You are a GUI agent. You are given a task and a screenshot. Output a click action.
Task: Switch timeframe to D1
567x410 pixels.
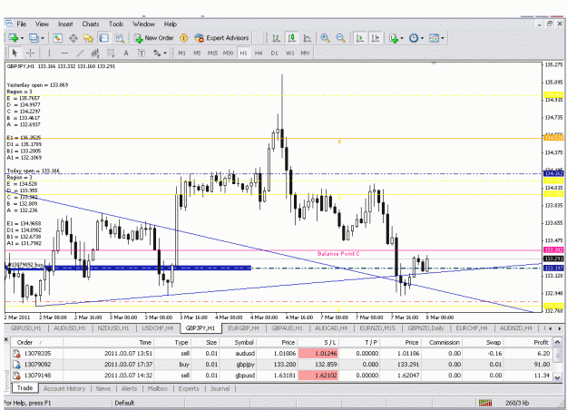[x=274, y=54]
